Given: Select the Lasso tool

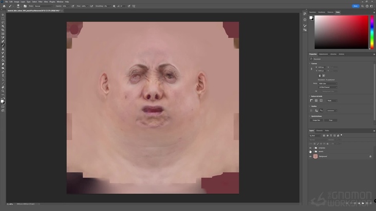Looking at the screenshot, I should click(x=3, y=22).
